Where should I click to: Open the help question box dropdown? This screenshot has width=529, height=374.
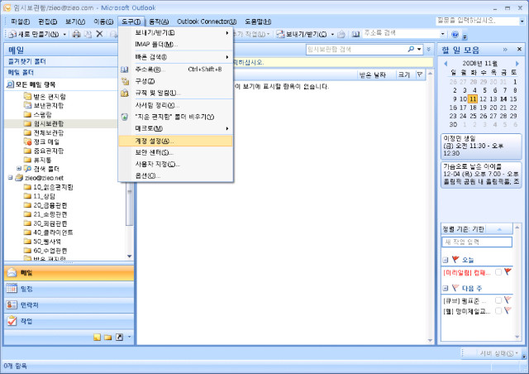click(522, 22)
